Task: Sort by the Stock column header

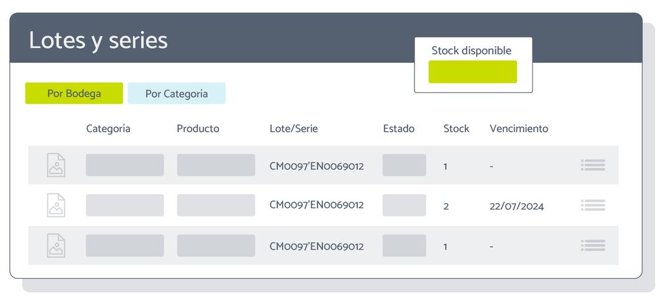Action: coord(457,129)
